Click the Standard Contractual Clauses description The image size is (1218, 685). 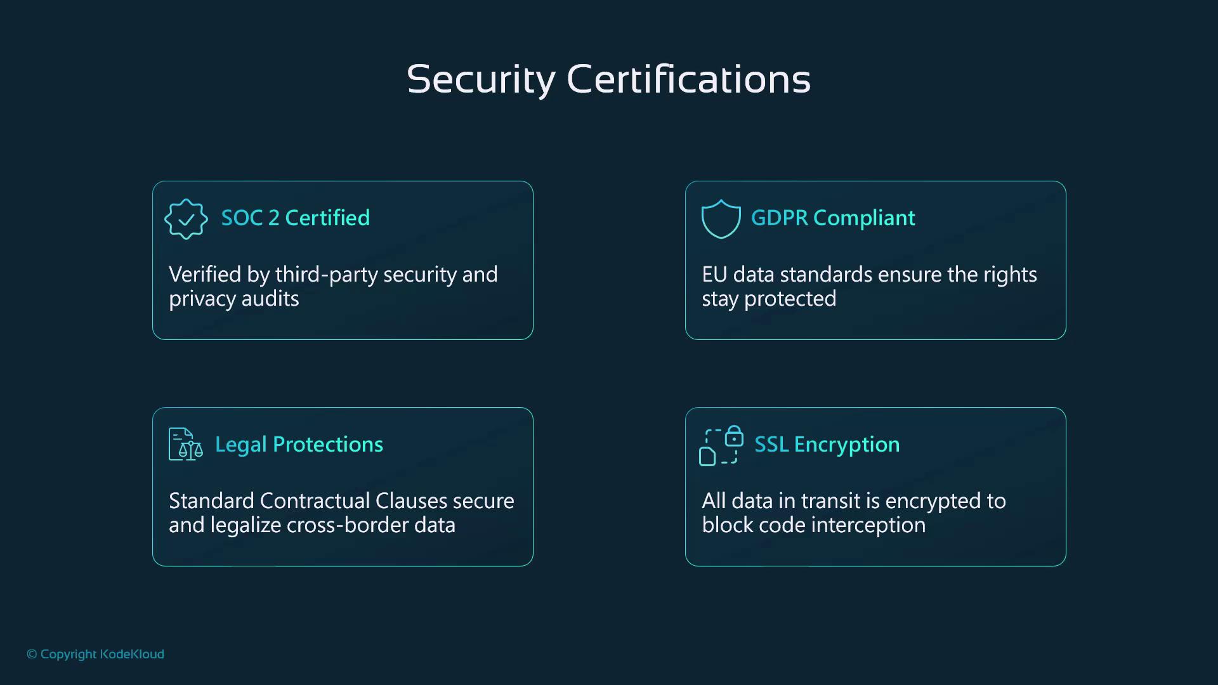tap(341, 513)
